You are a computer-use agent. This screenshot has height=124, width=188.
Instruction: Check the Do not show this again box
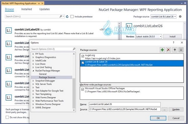point(7,117)
